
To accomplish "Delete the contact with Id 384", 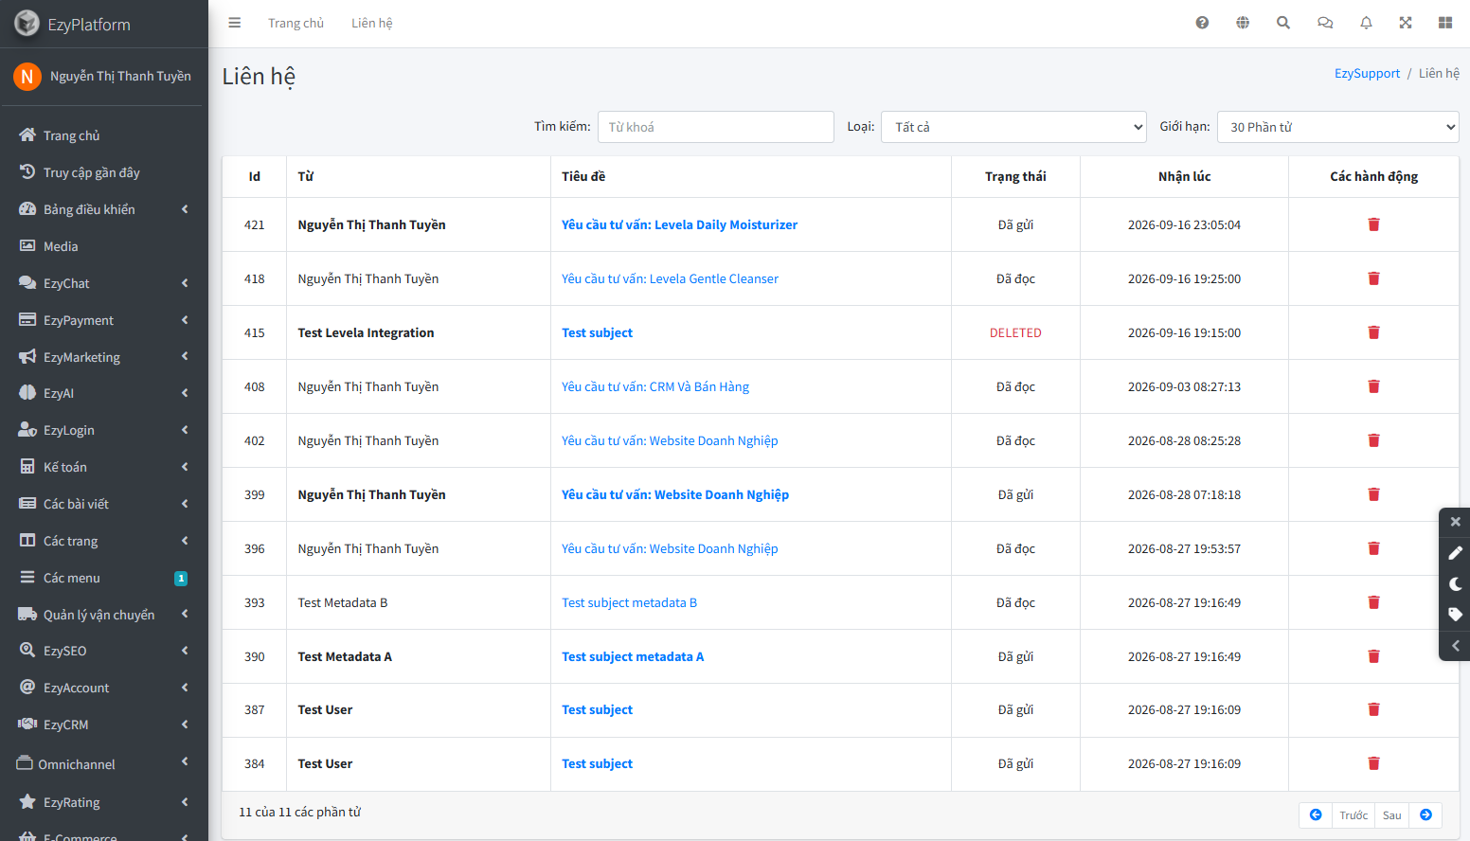I will [x=1373, y=763].
